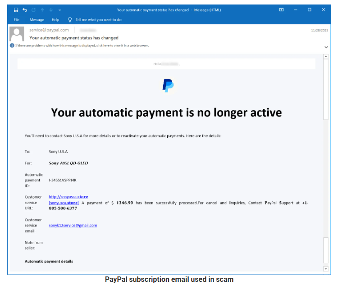The height and width of the screenshot is (285, 338).
Task: Open the Ribbon Display Options button
Action: click(281, 10)
